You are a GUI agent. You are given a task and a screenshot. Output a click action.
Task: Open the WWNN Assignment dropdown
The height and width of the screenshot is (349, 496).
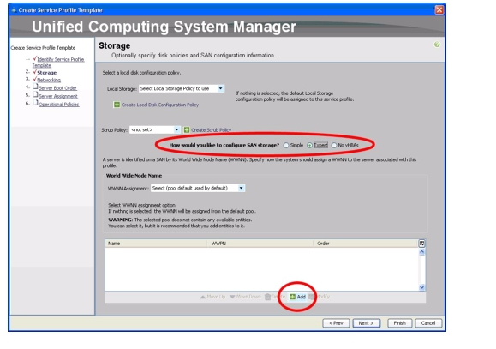pos(198,188)
